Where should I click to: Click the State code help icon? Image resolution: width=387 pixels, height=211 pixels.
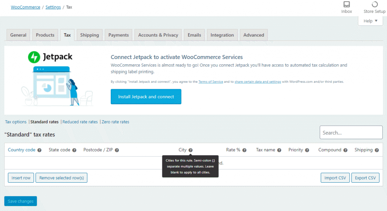[74, 150]
